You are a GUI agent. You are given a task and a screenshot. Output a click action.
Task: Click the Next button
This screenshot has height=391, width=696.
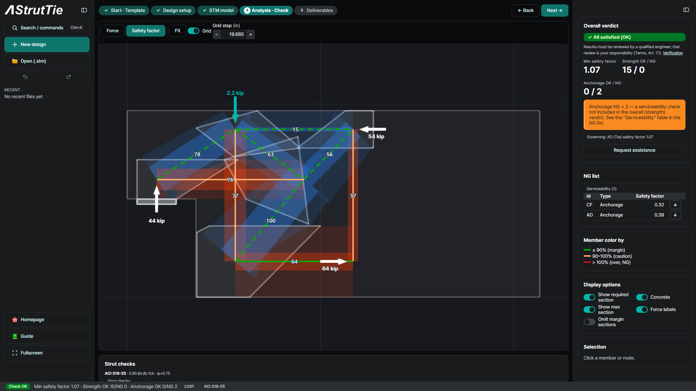point(555,10)
